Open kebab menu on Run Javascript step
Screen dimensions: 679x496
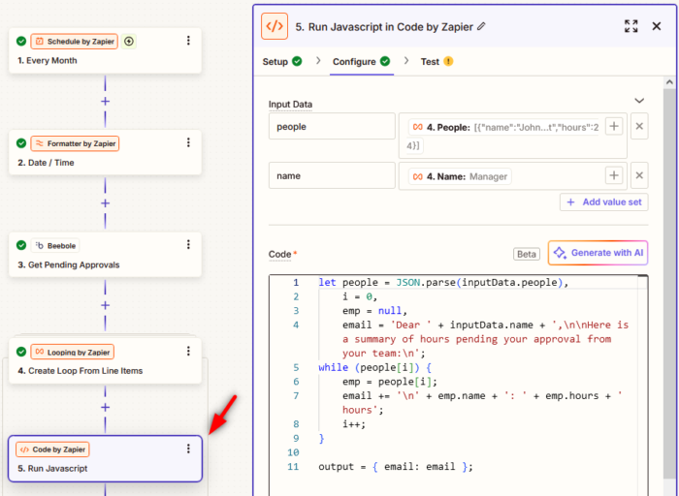point(188,449)
